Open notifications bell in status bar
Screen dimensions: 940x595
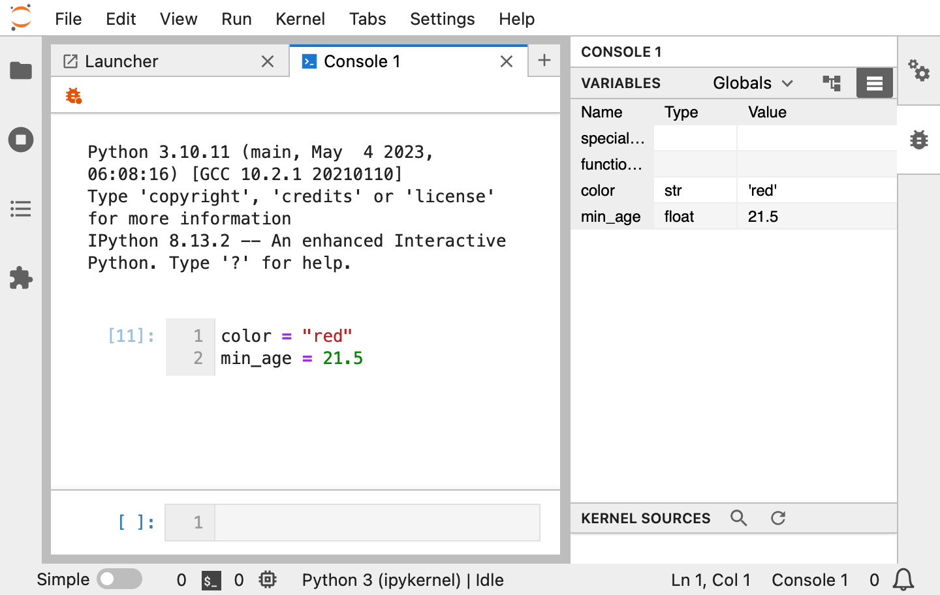click(903, 579)
